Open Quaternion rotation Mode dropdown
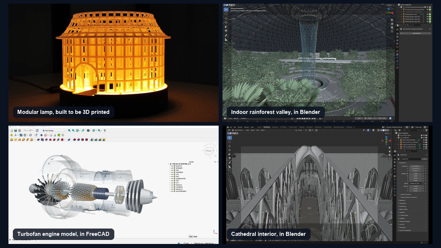 tap(415, 183)
